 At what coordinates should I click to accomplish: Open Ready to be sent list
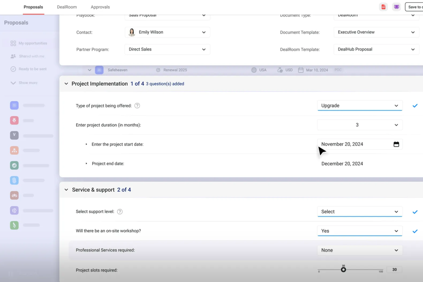[x=32, y=69]
